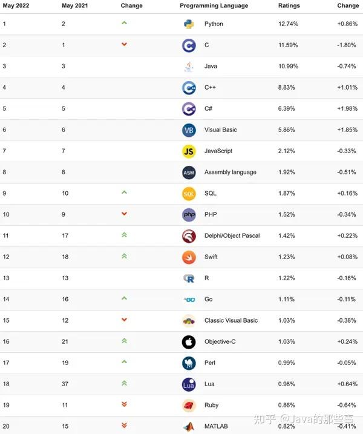363x434 pixels.
Task: Click the red down arrow in C row
Action: point(124,44)
